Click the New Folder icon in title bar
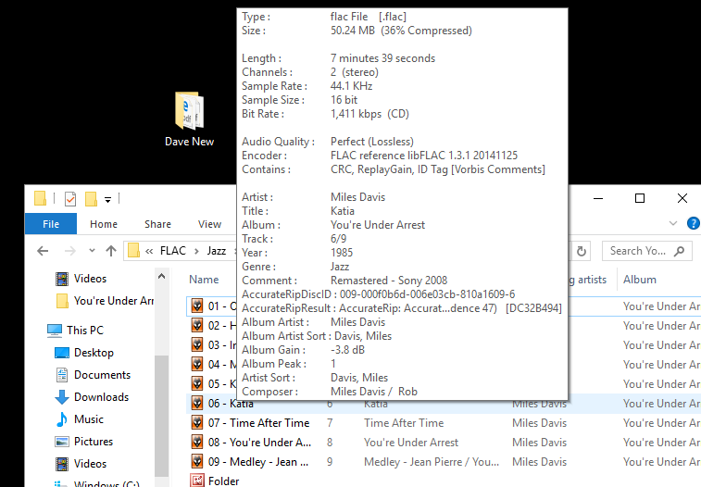 click(x=91, y=198)
